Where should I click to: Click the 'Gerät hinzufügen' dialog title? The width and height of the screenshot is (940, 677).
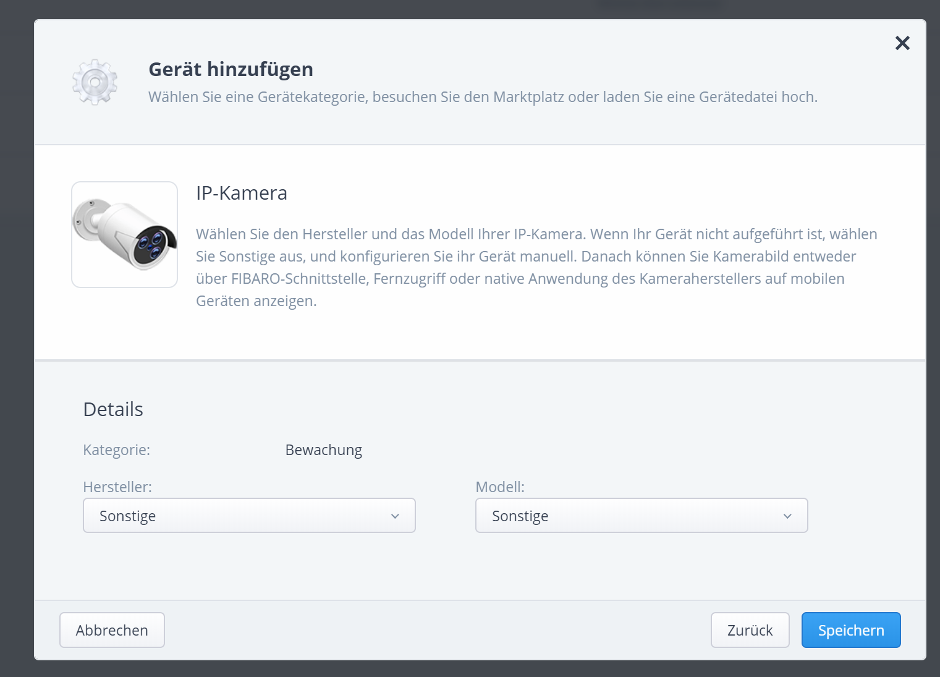click(x=231, y=69)
